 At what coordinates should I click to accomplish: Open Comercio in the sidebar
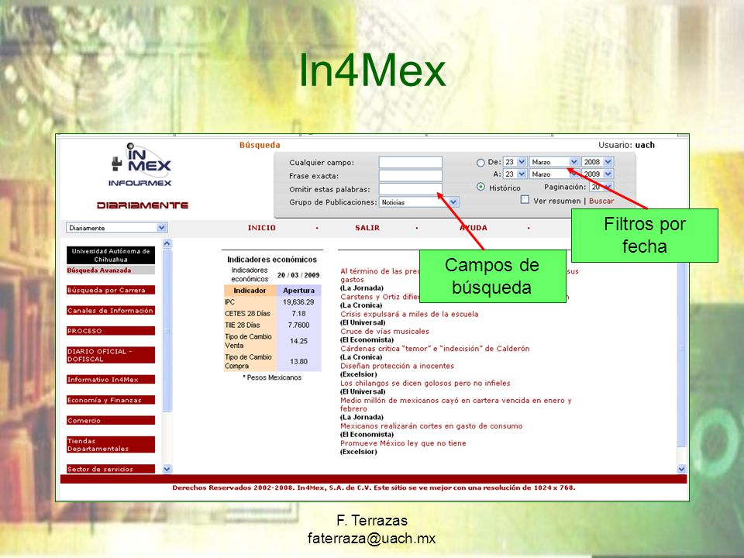(x=111, y=420)
